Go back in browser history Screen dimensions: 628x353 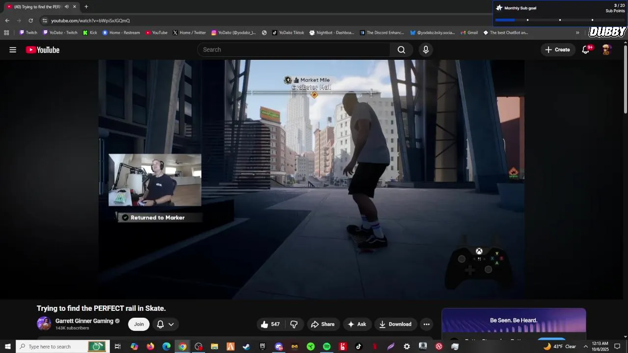pyautogui.click(x=7, y=21)
